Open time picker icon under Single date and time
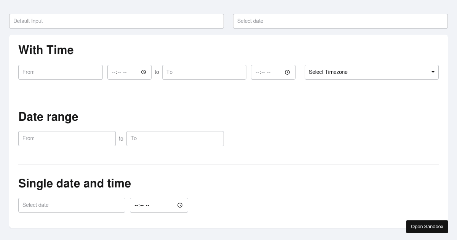The height and width of the screenshot is (240, 457). tap(180, 205)
